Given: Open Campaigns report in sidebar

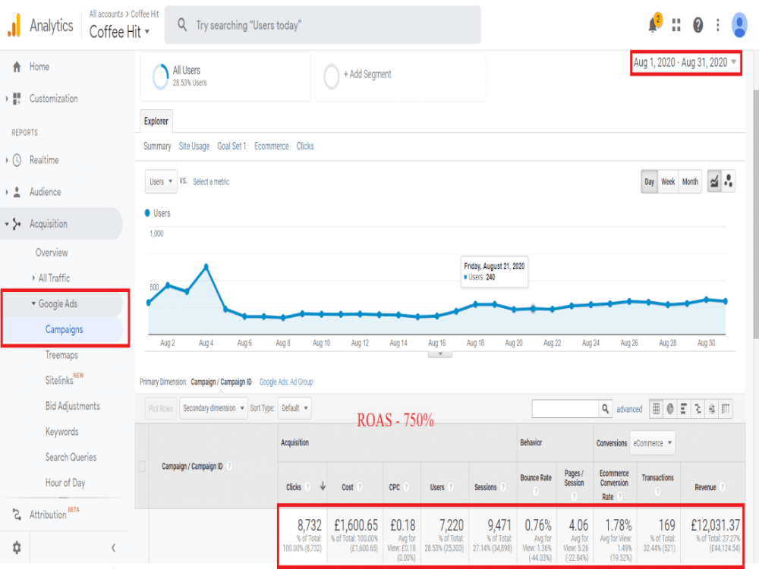Looking at the screenshot, I should (x=64, y=329).
